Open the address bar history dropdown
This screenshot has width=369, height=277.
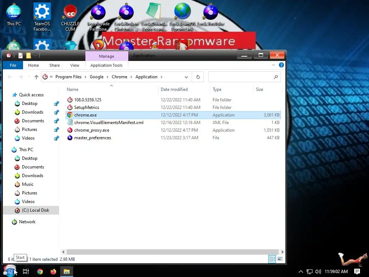[186, 77]
